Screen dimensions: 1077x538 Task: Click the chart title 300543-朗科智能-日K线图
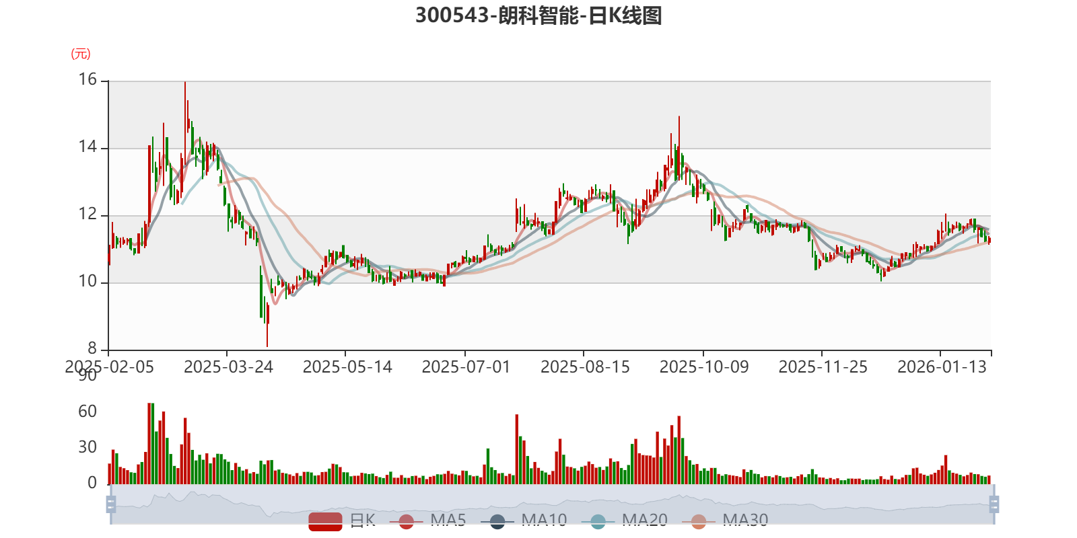point(538,15)
